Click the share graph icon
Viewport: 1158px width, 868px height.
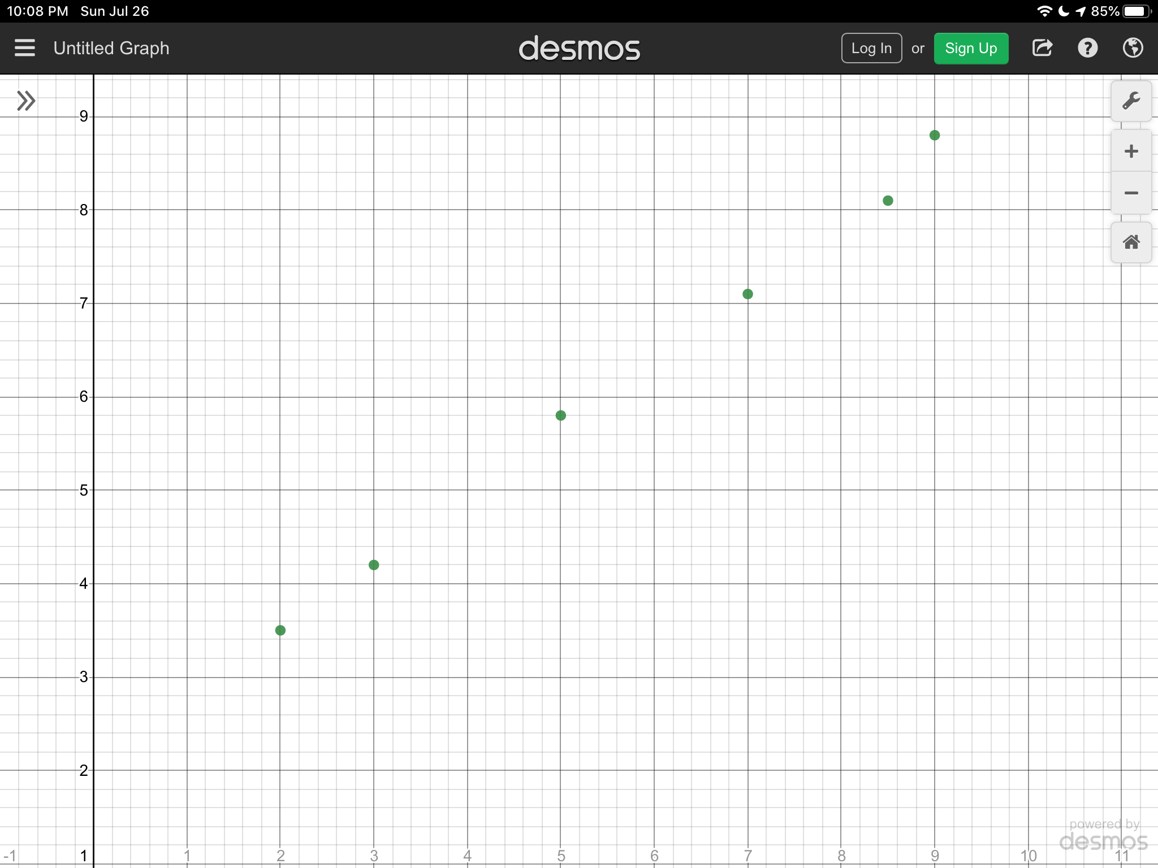click(x=1042, y=48)
